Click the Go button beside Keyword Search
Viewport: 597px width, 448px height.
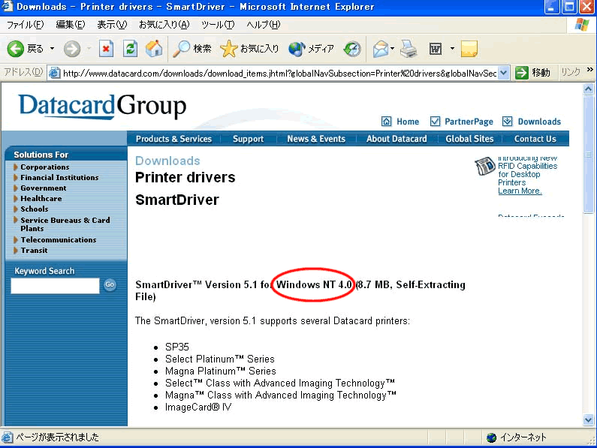[110, 284]
